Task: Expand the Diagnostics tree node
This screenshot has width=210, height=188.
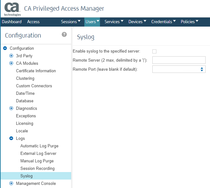Action: pos(11,108)
